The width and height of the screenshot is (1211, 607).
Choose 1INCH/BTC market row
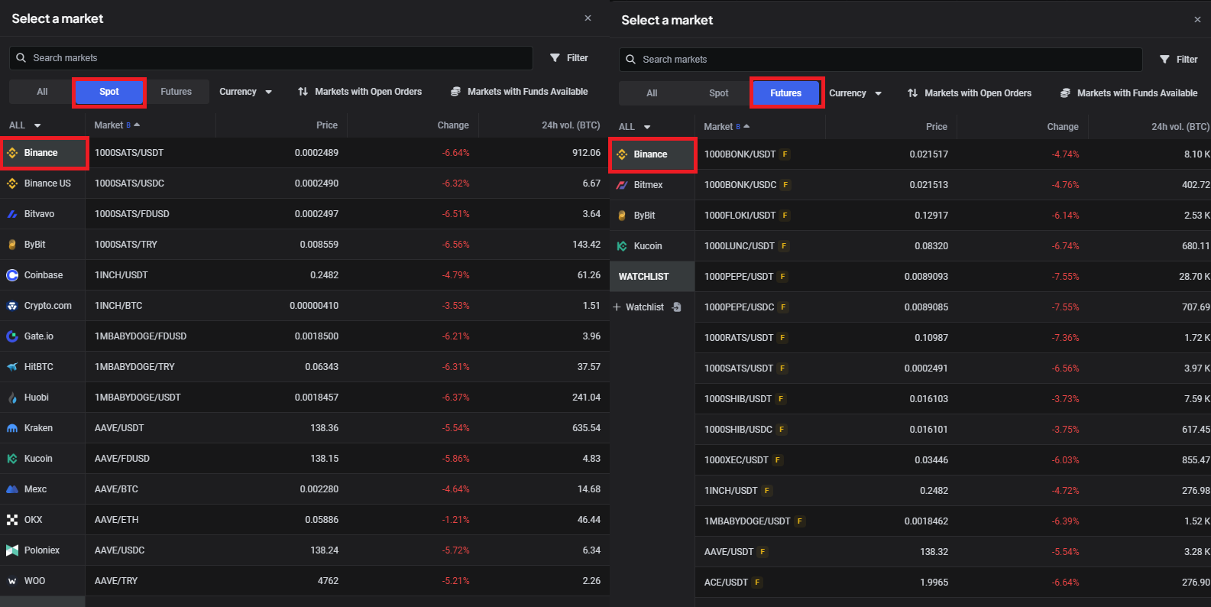pyautogui.click(x=348, y=306)
